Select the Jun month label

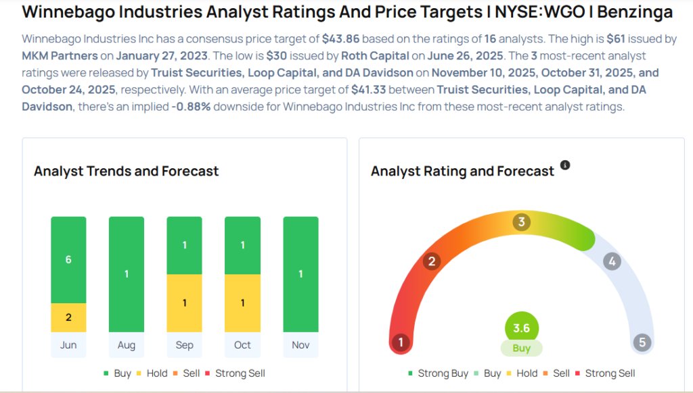68,345
